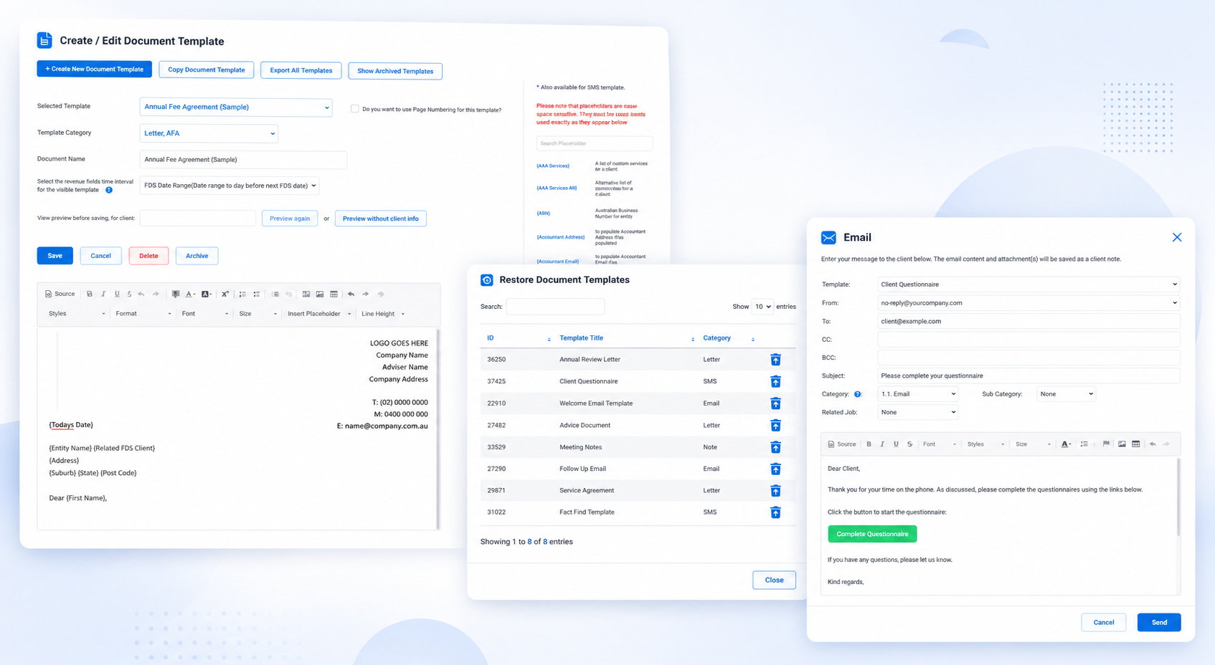1215x665 pixels.
Task: Close the Restore Document Templates dialog
Action: pyautogui.click(x=774, y=580)
